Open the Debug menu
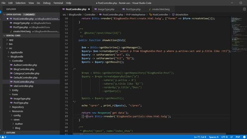This screenshot has width=247, height=139. pyautogui.click(x=47, y=3)
